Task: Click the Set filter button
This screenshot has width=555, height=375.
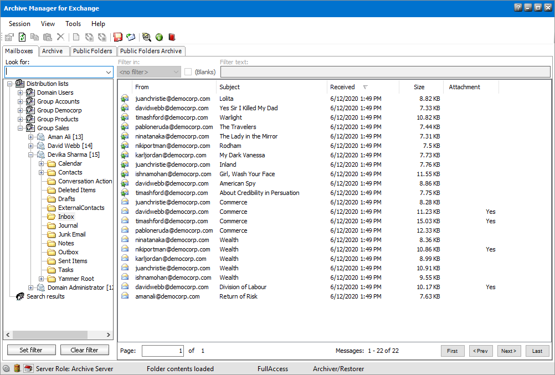Action: click(31, 350)
